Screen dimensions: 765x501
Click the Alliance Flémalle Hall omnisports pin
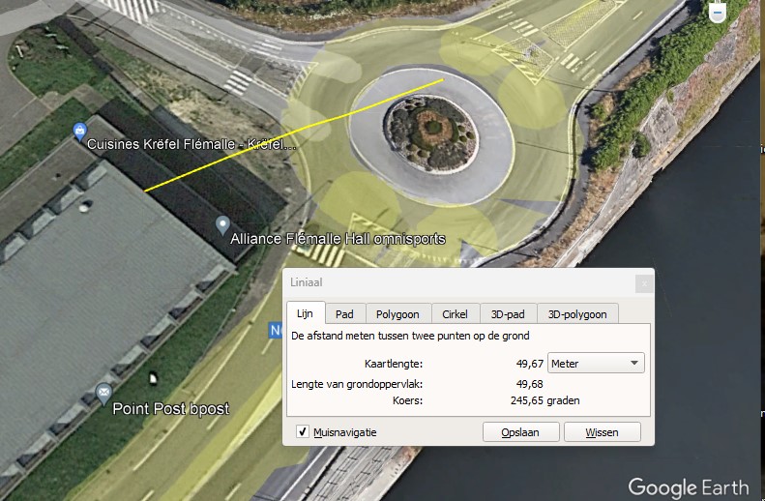(x=223, y=225)
